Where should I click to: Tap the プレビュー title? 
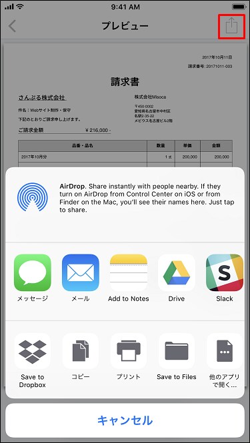pos(125,26)
